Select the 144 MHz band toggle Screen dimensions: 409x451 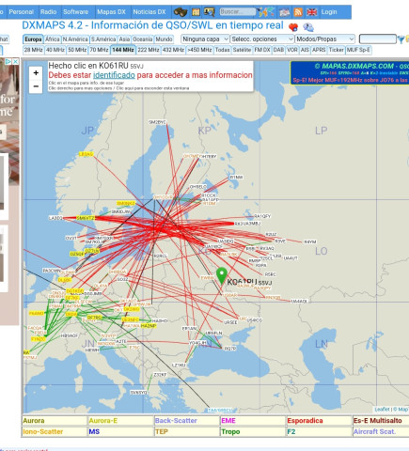tap(123, 50)
